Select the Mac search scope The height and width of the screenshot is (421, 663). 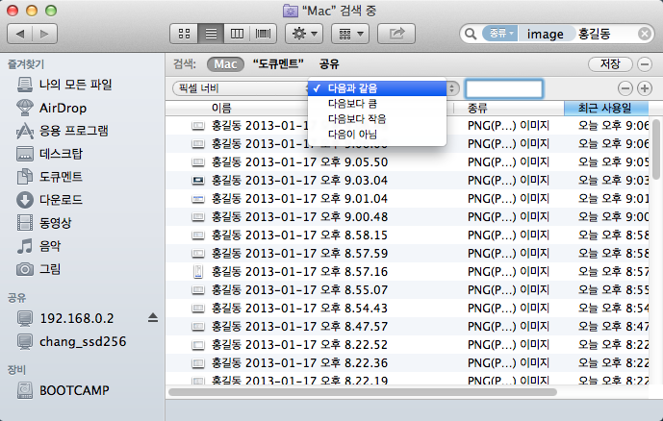coord(225,64)
